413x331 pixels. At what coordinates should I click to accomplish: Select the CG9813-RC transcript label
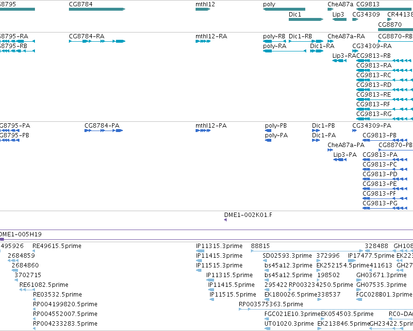coord(374,75)
